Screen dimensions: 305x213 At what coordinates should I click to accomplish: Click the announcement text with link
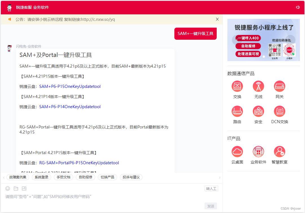65,19
